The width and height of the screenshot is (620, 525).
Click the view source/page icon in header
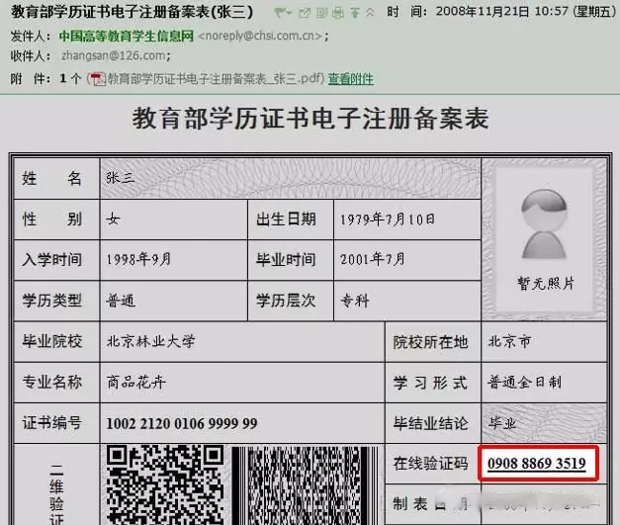321,13
